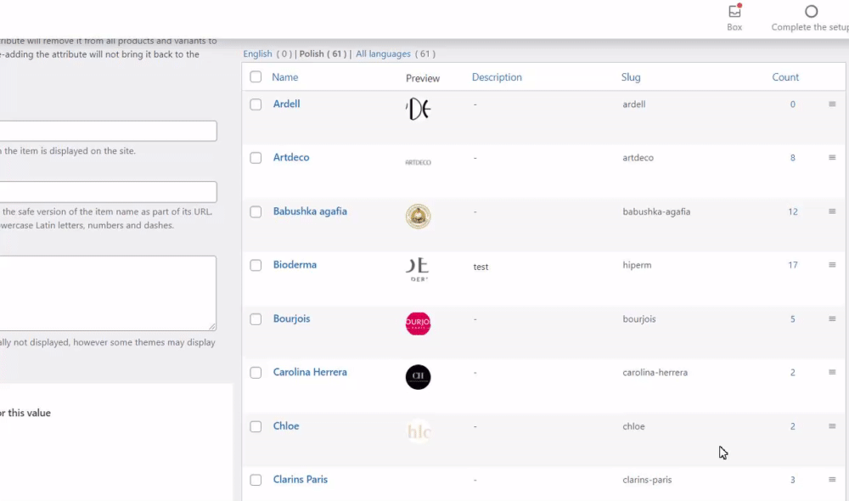Click the 'hiperm' slug text

click(x=637, y=265)
